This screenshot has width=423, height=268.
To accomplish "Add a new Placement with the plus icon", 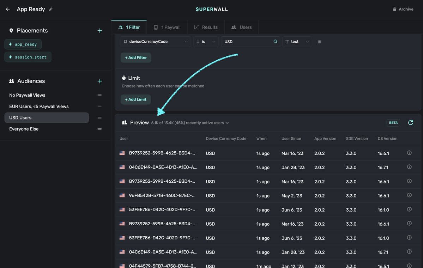I will pos(100,30).
